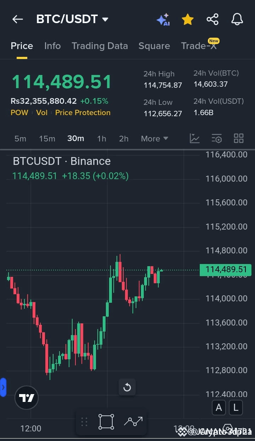Tap the POW tag
Viewport: 255px width, 441px height.
(19, 113)
